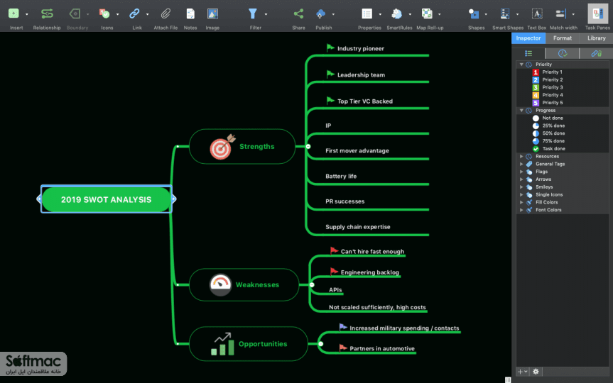Expand the Arrows marker group
Viewport: 613px width, 383px height.
[521, 179]
